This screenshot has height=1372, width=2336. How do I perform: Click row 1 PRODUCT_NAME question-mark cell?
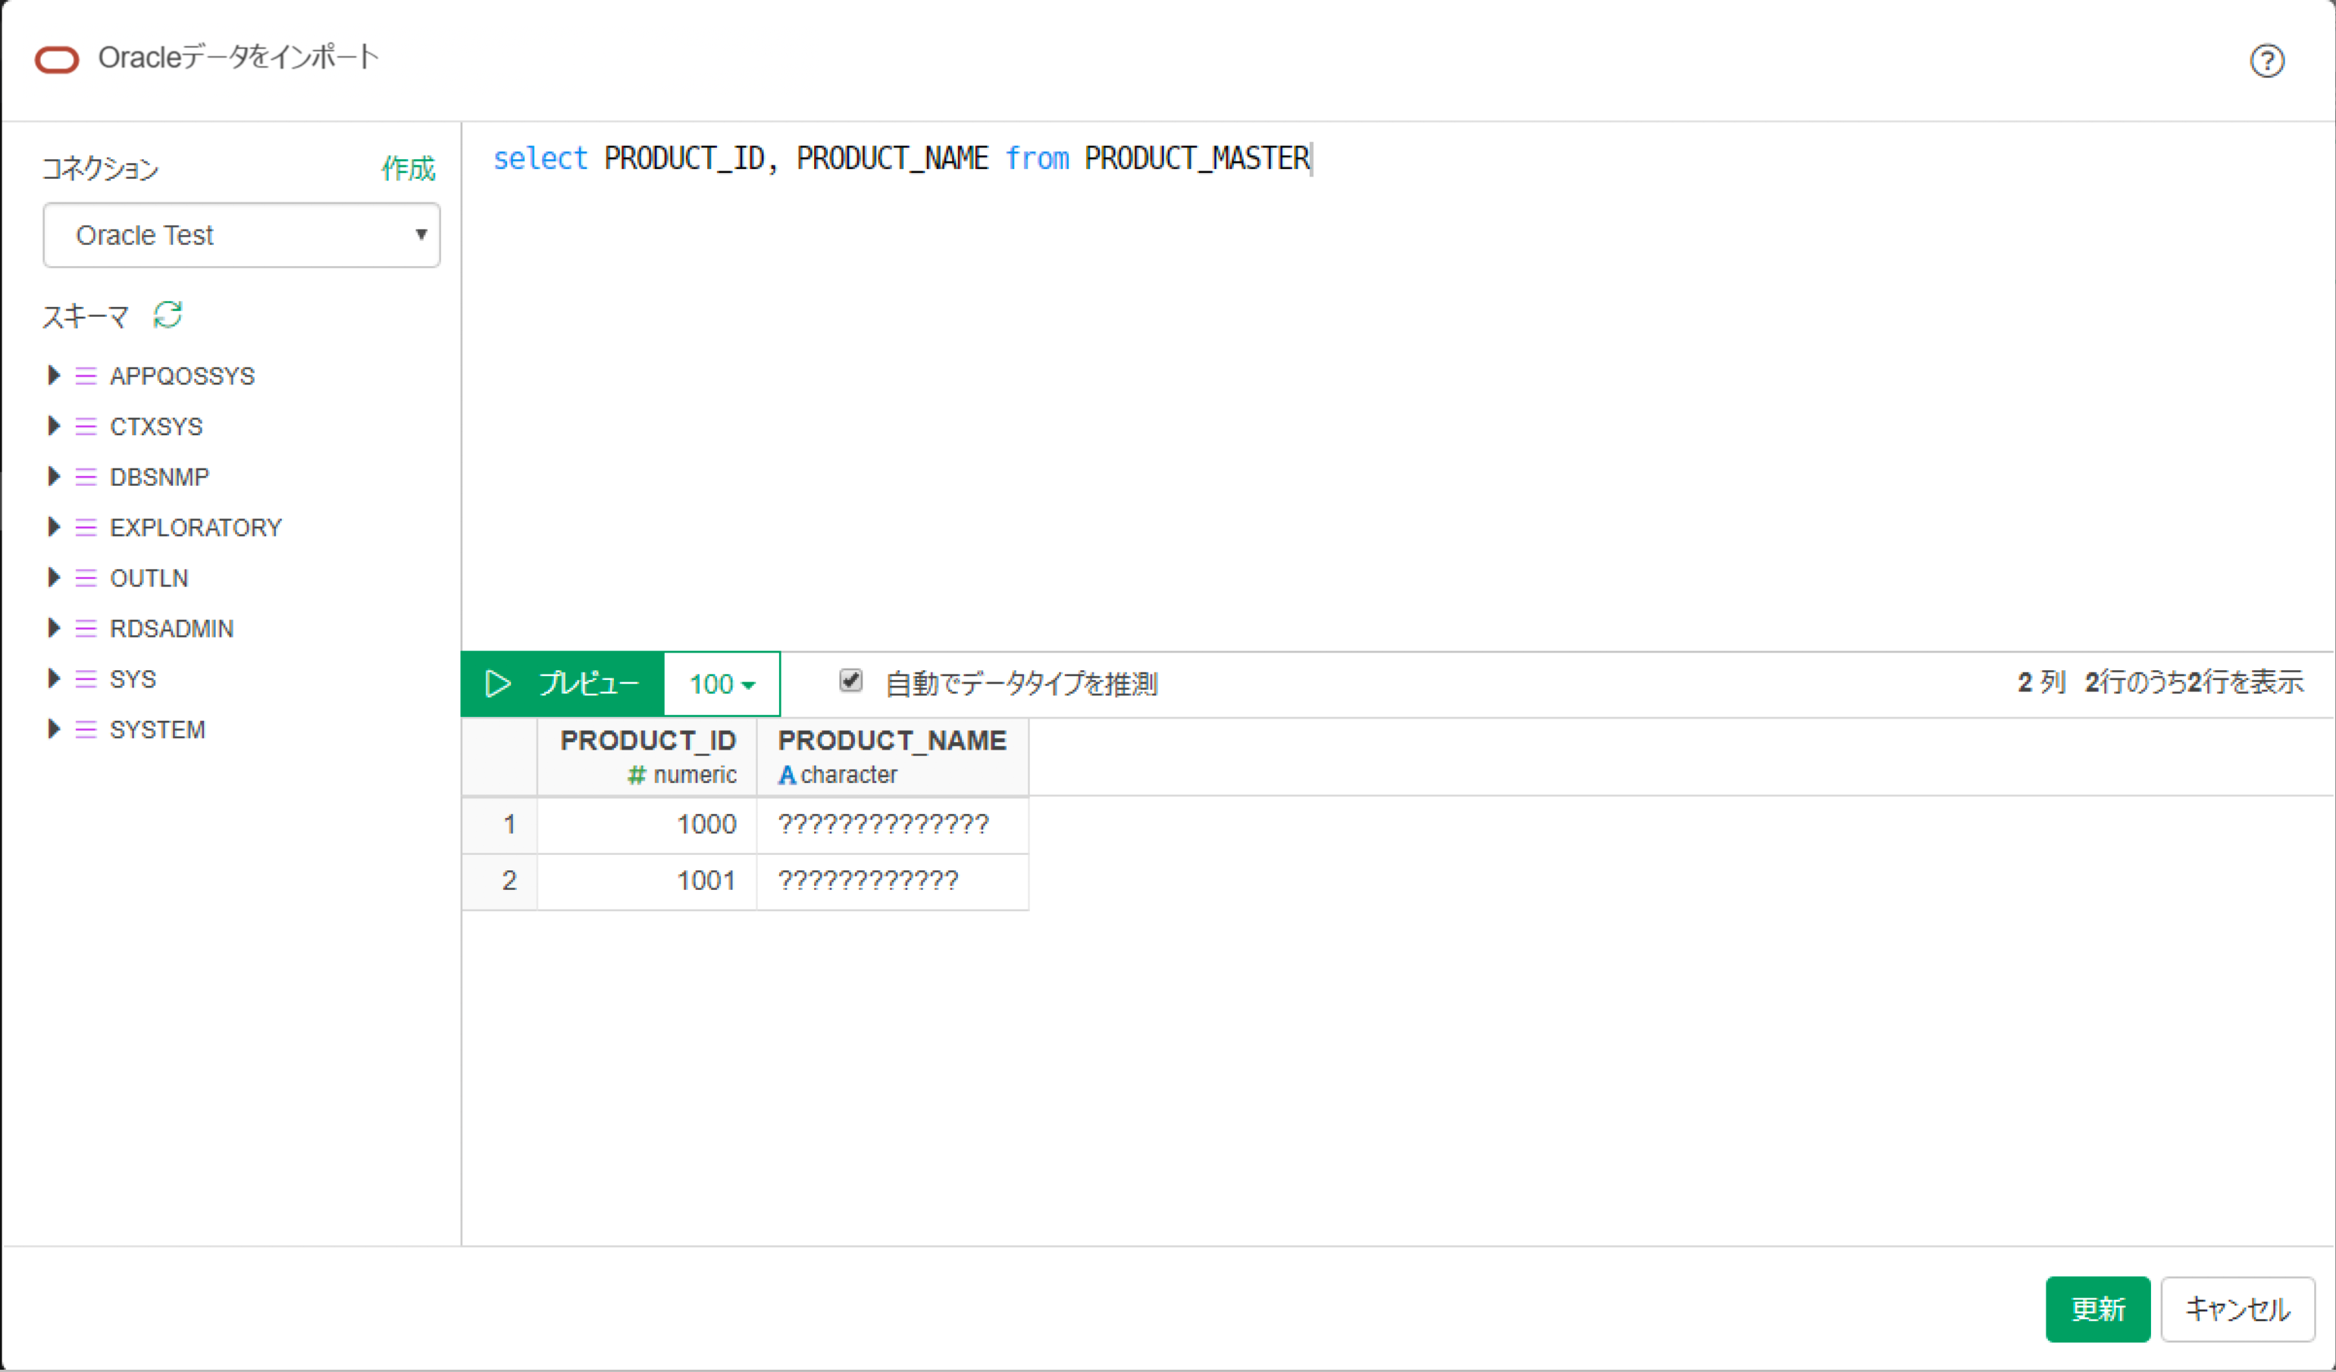tap(893, 825)
